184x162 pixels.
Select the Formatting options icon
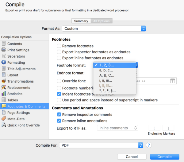pyautogui.click(x=4, y=62)
